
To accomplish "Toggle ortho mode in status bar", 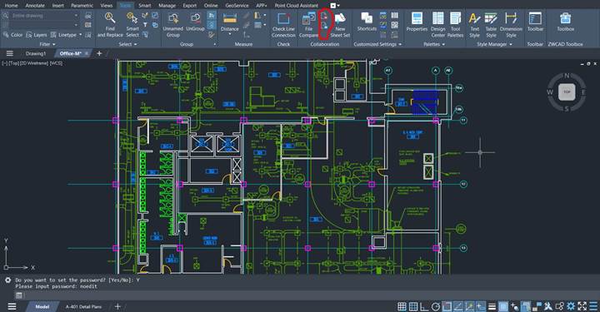I will click(x=424, y=306).
